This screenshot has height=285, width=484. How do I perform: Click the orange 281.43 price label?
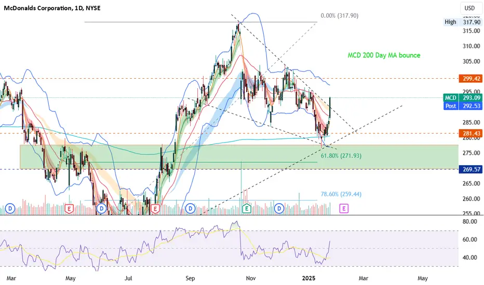(x=470, y=133)
